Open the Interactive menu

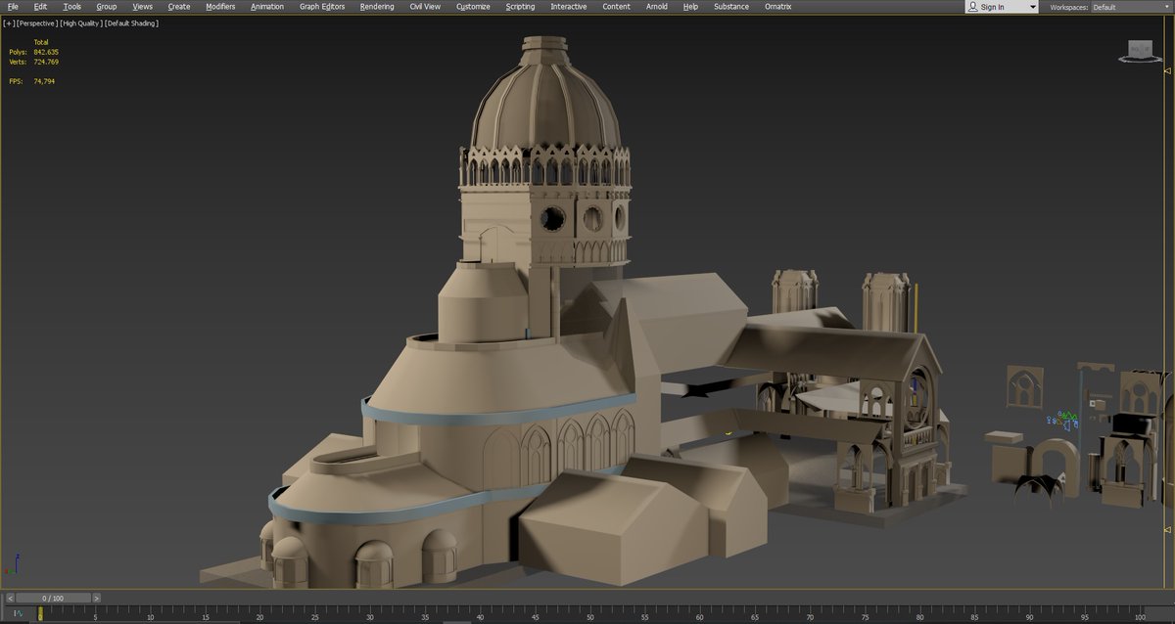pos(569,7)
